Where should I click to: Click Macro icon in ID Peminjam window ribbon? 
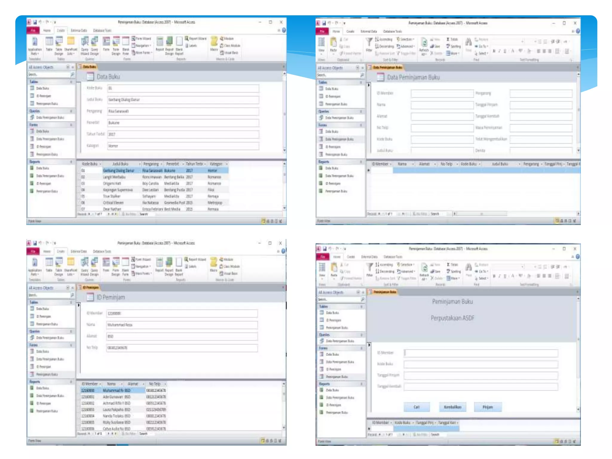pyautogui.click(x=214, y=263)
